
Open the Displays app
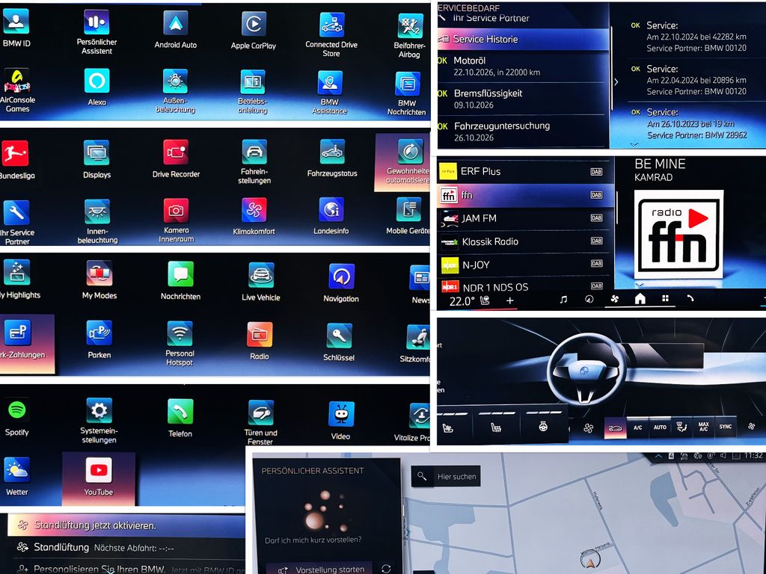tap(96, 160)
